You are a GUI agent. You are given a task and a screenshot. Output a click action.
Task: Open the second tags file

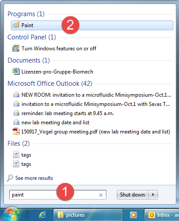(26, 164)
